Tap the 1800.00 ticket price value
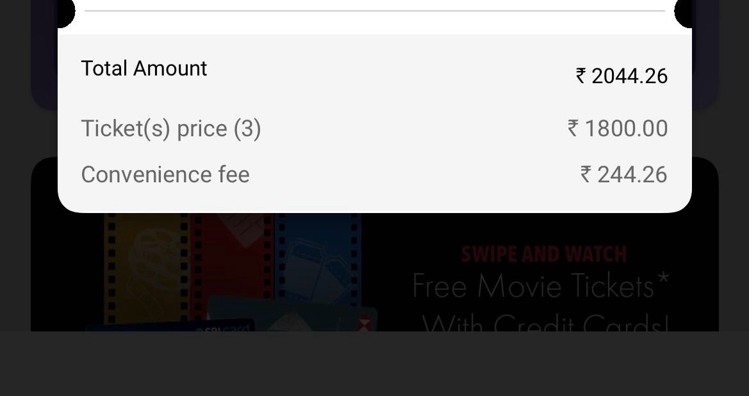The height and width of the screenshot is (396, 749). (x=626, y=129)
